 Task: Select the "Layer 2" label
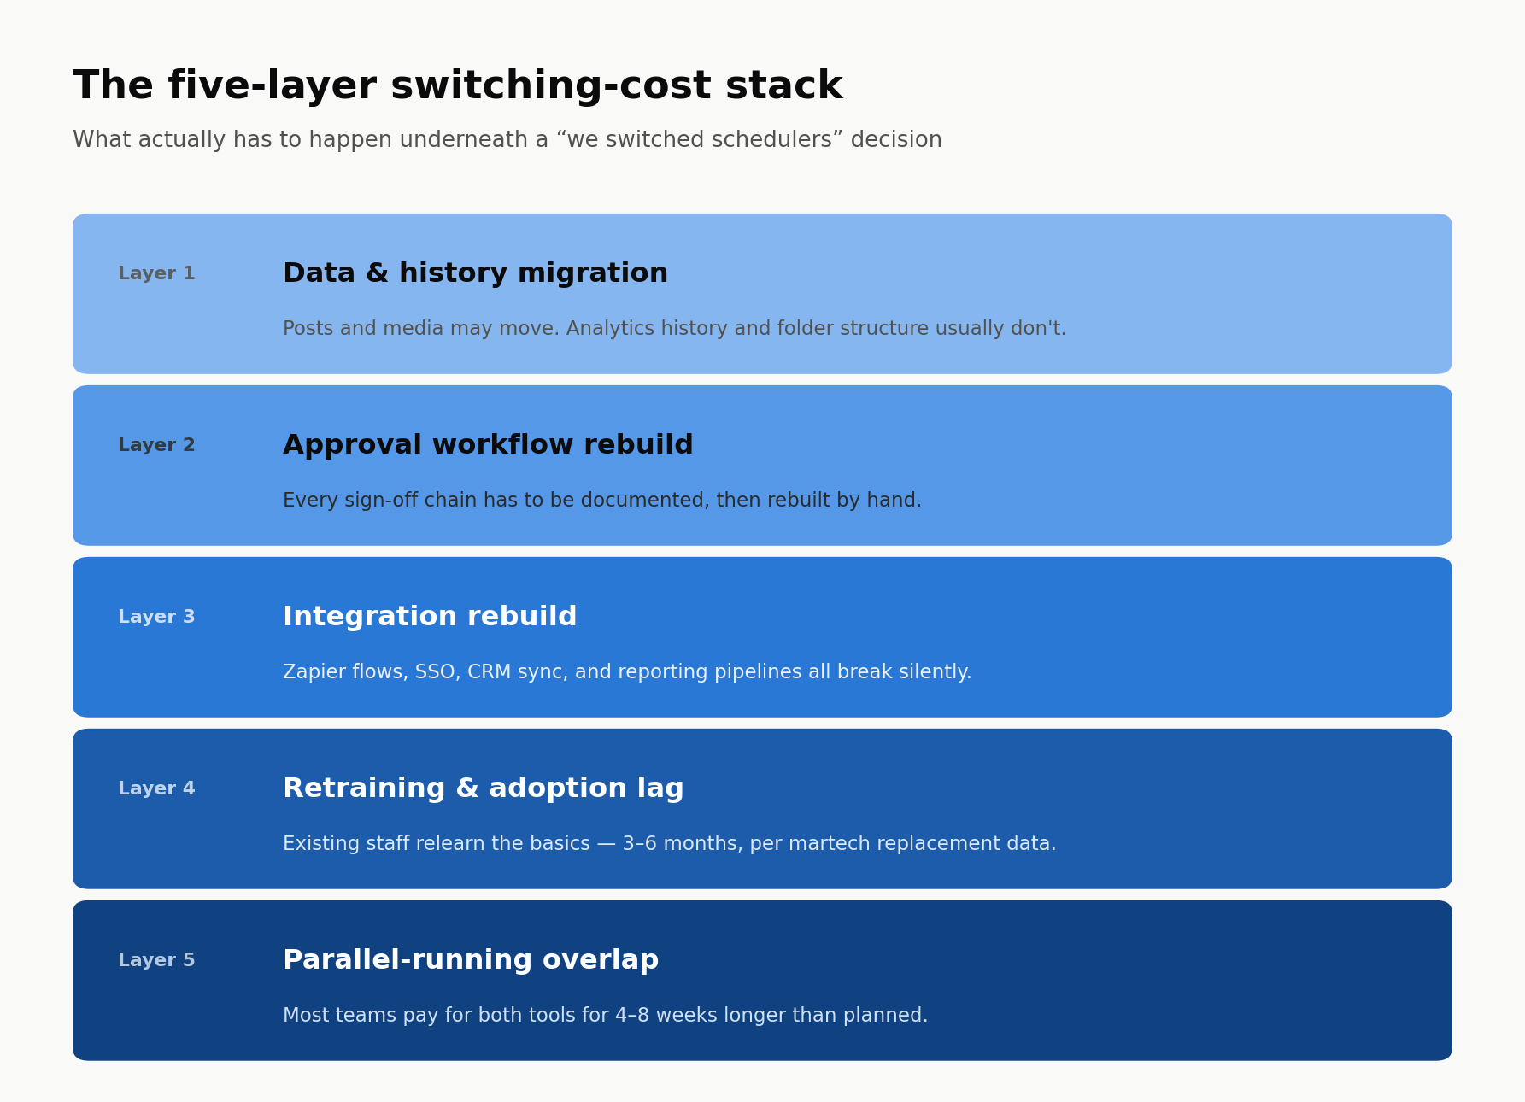pyautogui.click(x=156, y=446)
